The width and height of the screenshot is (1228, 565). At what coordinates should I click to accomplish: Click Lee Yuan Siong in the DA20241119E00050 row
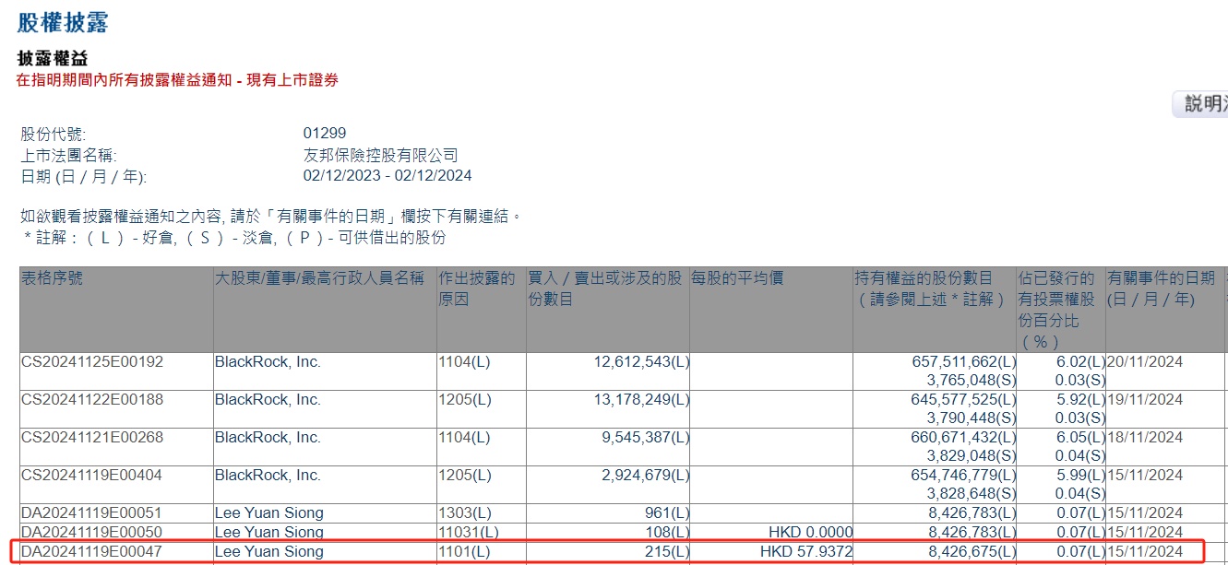269,533
